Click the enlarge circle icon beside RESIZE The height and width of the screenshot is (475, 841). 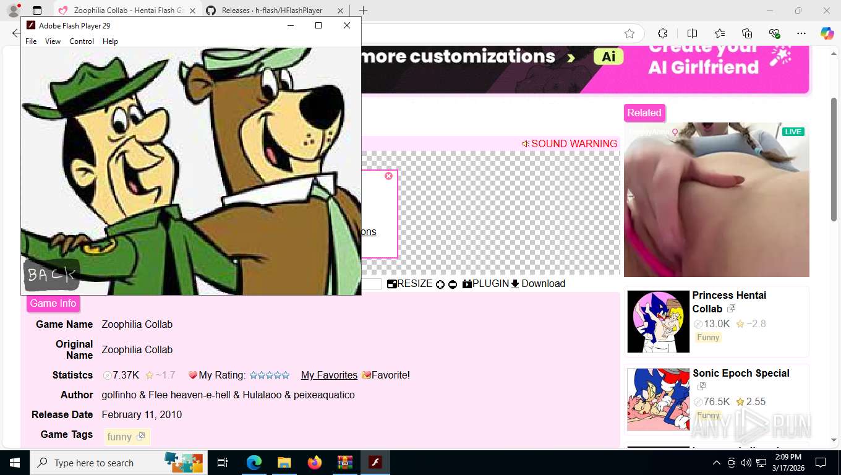(440, 285)
